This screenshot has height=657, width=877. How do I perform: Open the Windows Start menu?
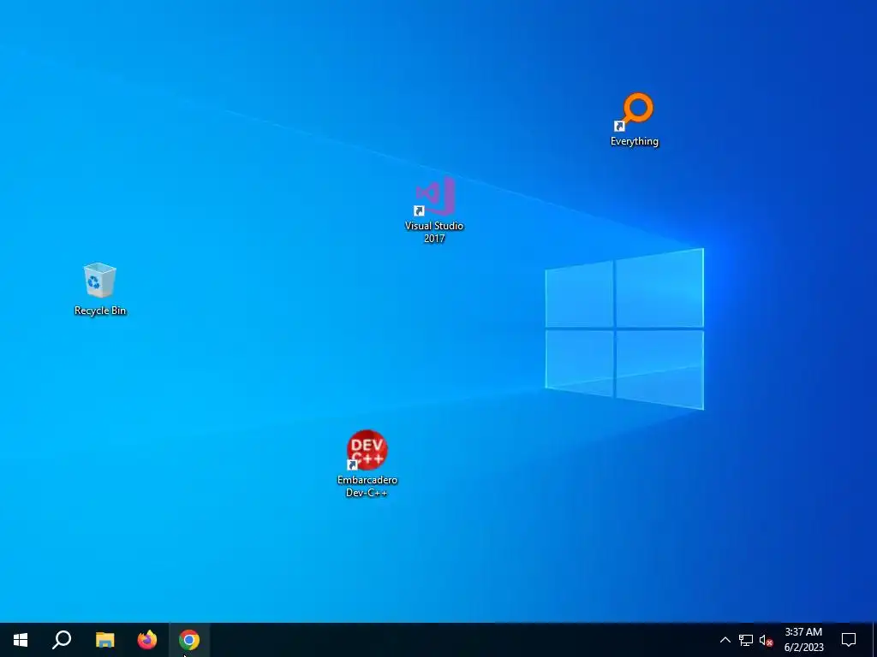(21, 640)
